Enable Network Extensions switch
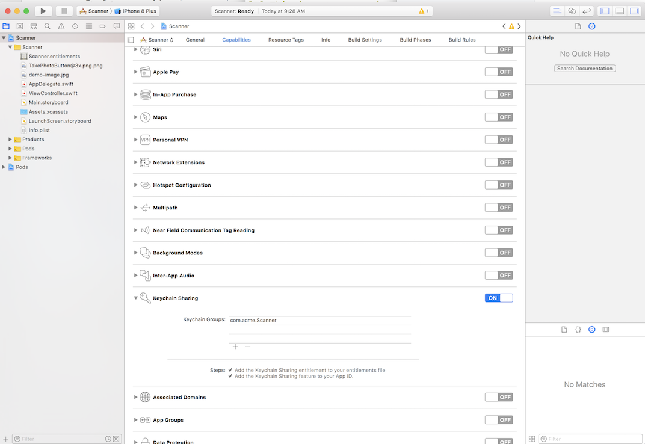Image resolution: width=645 pixels, height=444 pixels. [499, 162]
